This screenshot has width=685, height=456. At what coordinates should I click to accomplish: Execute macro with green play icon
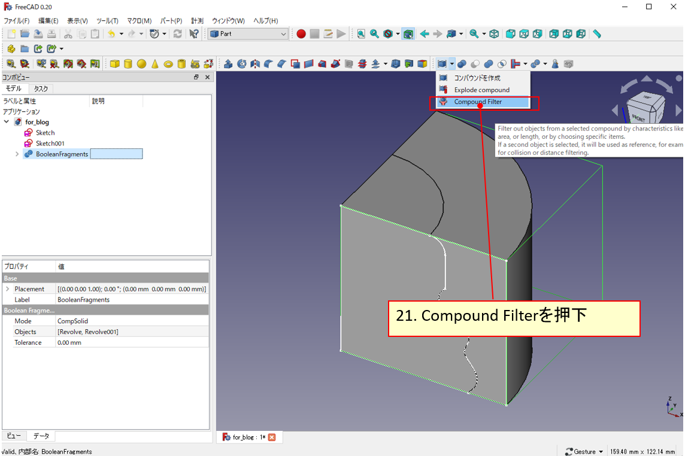coord(341,34)
